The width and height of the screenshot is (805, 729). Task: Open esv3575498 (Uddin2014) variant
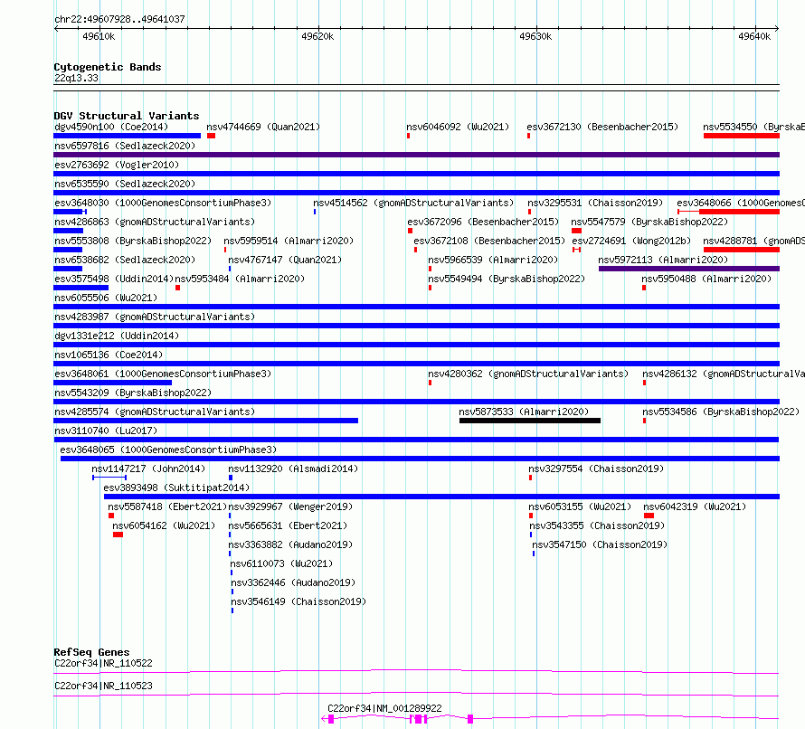[115, 279]
